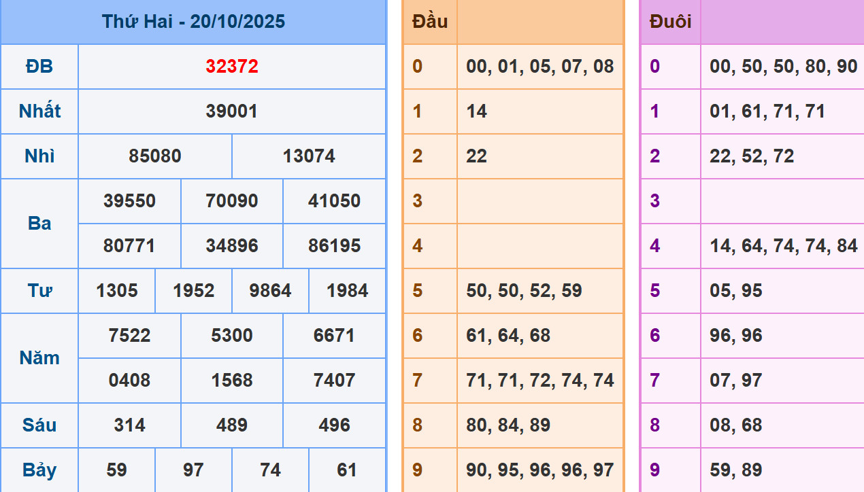This screenshot has height=492, width=864.
Task: Click the Nhì prize number 13074
Action: click(x=309, y=156)
